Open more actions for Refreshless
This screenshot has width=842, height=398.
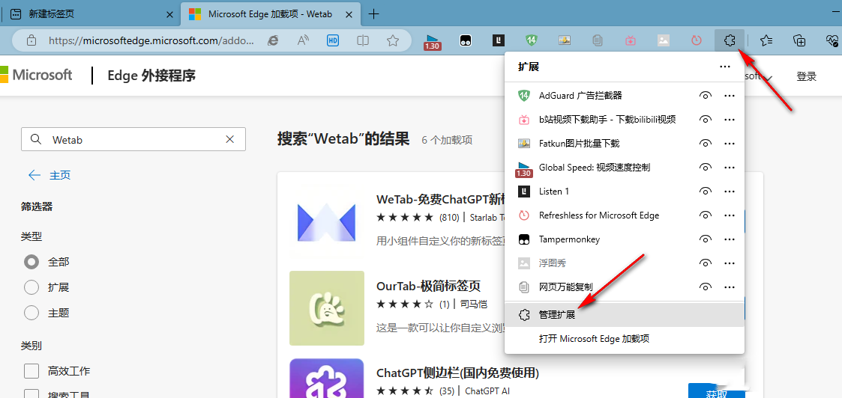730,215
